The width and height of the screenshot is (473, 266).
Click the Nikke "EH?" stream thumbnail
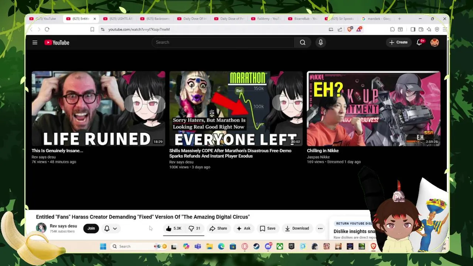[x=374, y=109]
